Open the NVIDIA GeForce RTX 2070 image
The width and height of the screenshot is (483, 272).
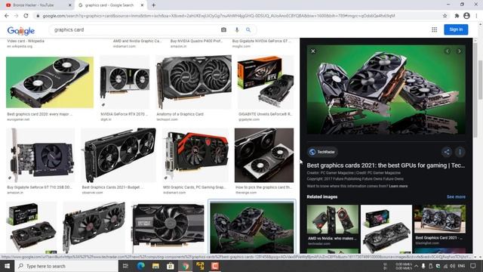(x=125, y=82)
